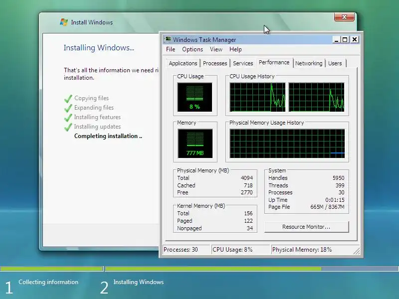Click the 'Install Windows' title text

point(92,22)
